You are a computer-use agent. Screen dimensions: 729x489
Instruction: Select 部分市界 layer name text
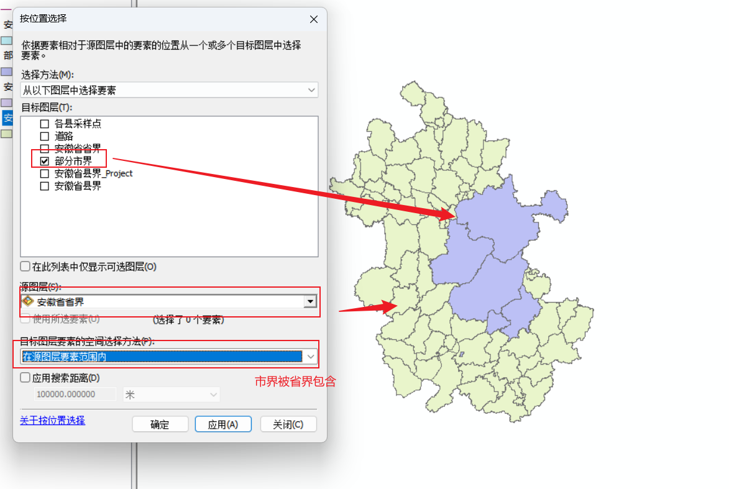tap(73, 161)
